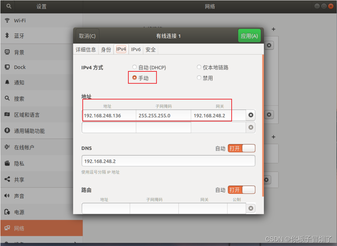Toggle automatic DNS switch

point(241,148)
